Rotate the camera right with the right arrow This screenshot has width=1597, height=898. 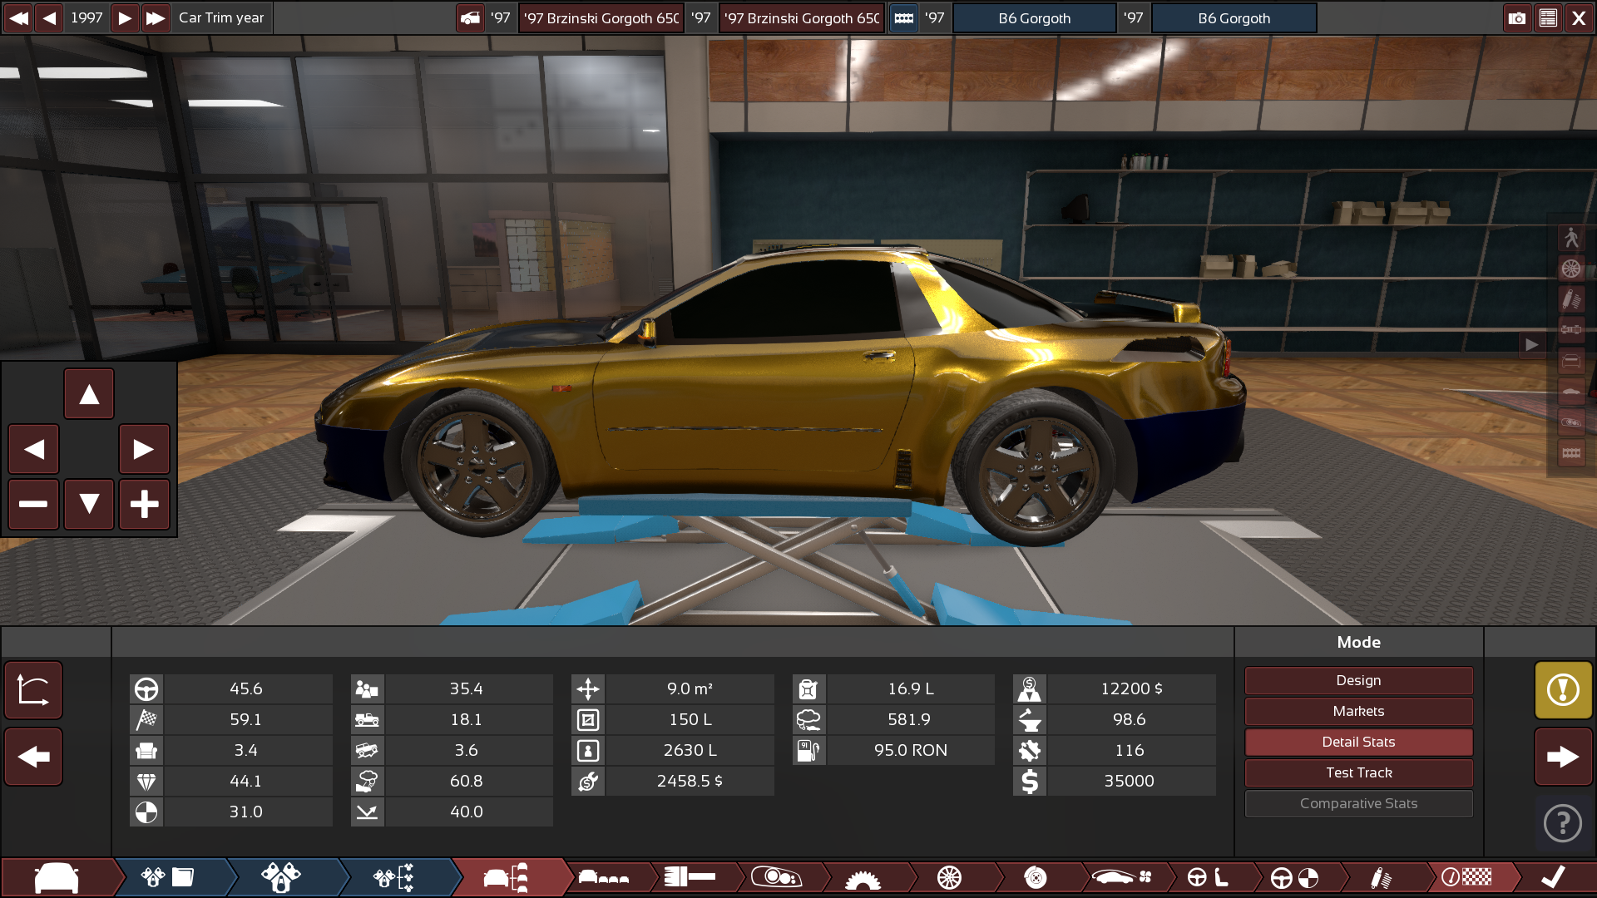144,450
